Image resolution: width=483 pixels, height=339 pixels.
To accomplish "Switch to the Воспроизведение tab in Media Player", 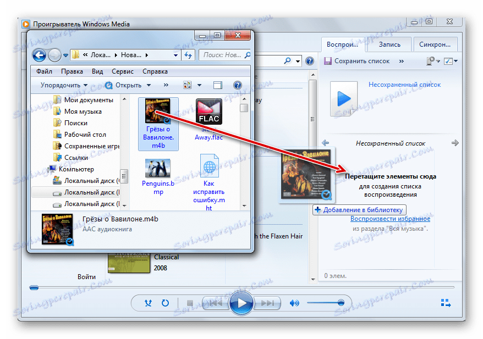I will click(343, 45).
